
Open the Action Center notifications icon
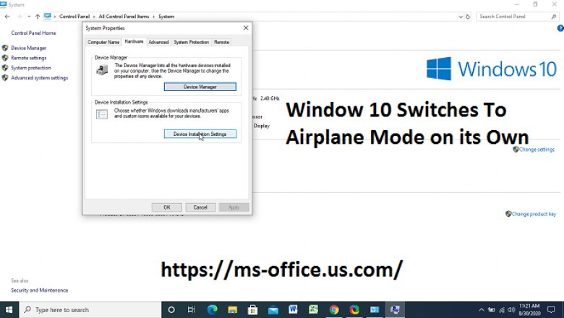pyautogui.click(x=551, y=310)
